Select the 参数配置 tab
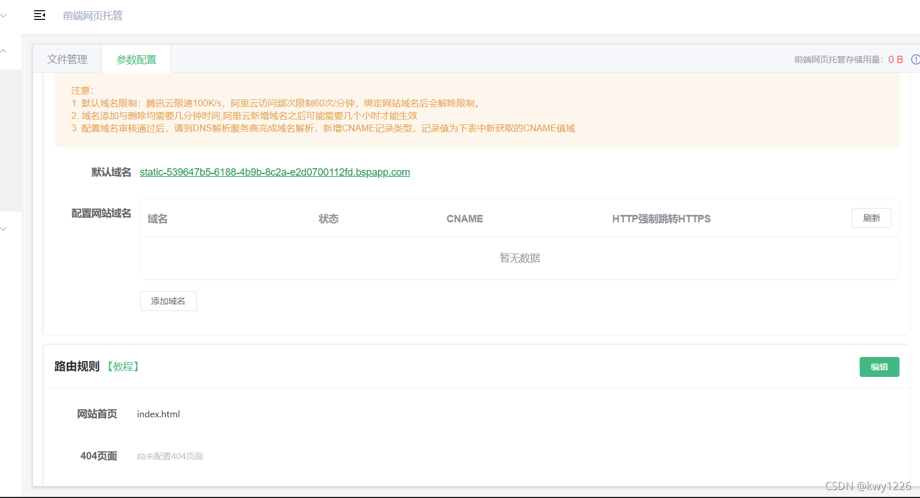The width and height of the screenshot is (920, 498). point(137,59)
